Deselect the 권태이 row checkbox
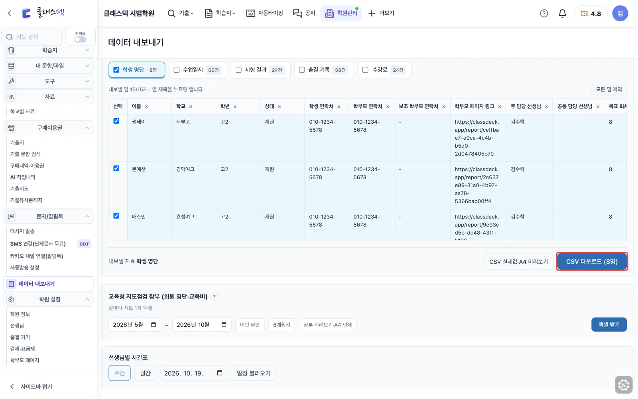Image resolution: width=638 pixels, height=399 pixels. click(116, 121)
